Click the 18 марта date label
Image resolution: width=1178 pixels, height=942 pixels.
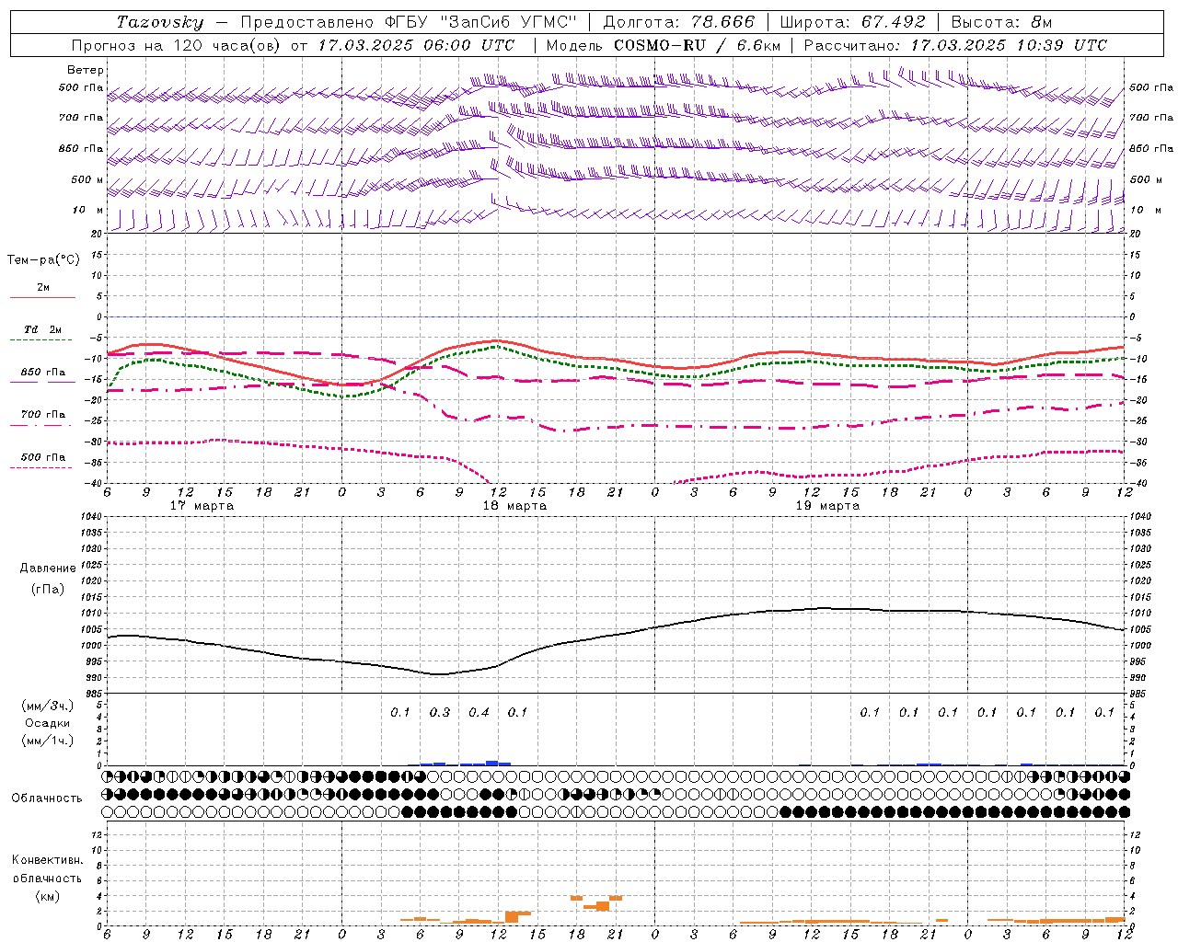pyautogui.click(x=514, y=506)
